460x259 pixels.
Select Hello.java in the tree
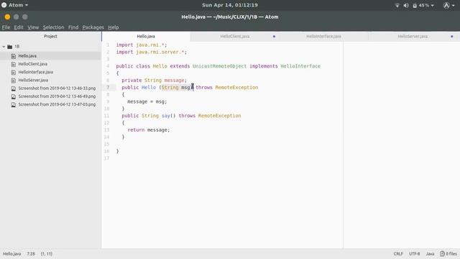click(27, 56)
